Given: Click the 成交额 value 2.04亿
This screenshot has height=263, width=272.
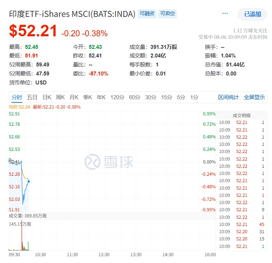Looking at the screenshot, I should click(158, 56).
